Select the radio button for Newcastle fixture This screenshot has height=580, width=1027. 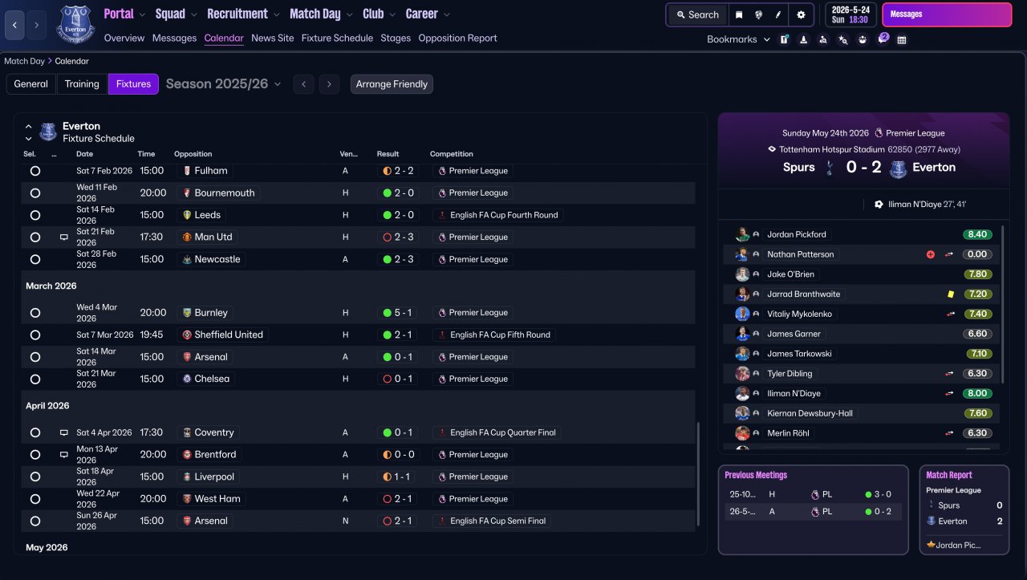35,260
